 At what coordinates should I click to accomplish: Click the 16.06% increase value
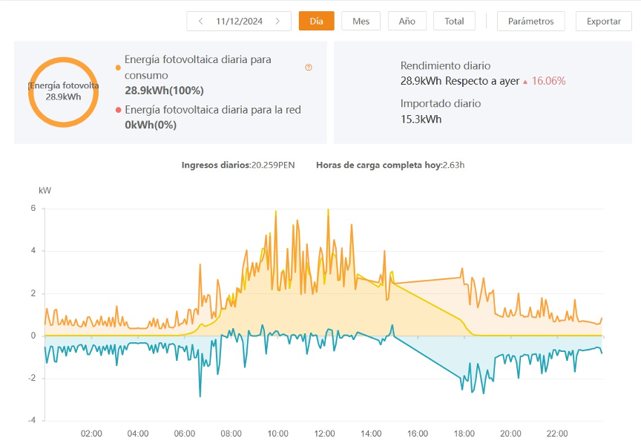(x=548, y=81)
